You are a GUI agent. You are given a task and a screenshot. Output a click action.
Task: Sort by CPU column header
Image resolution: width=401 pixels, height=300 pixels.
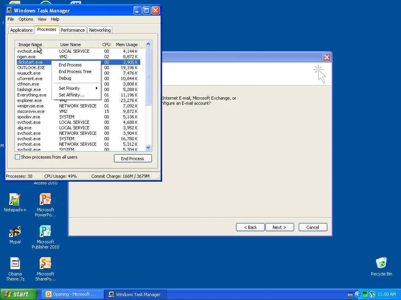(x=106, y=45)
